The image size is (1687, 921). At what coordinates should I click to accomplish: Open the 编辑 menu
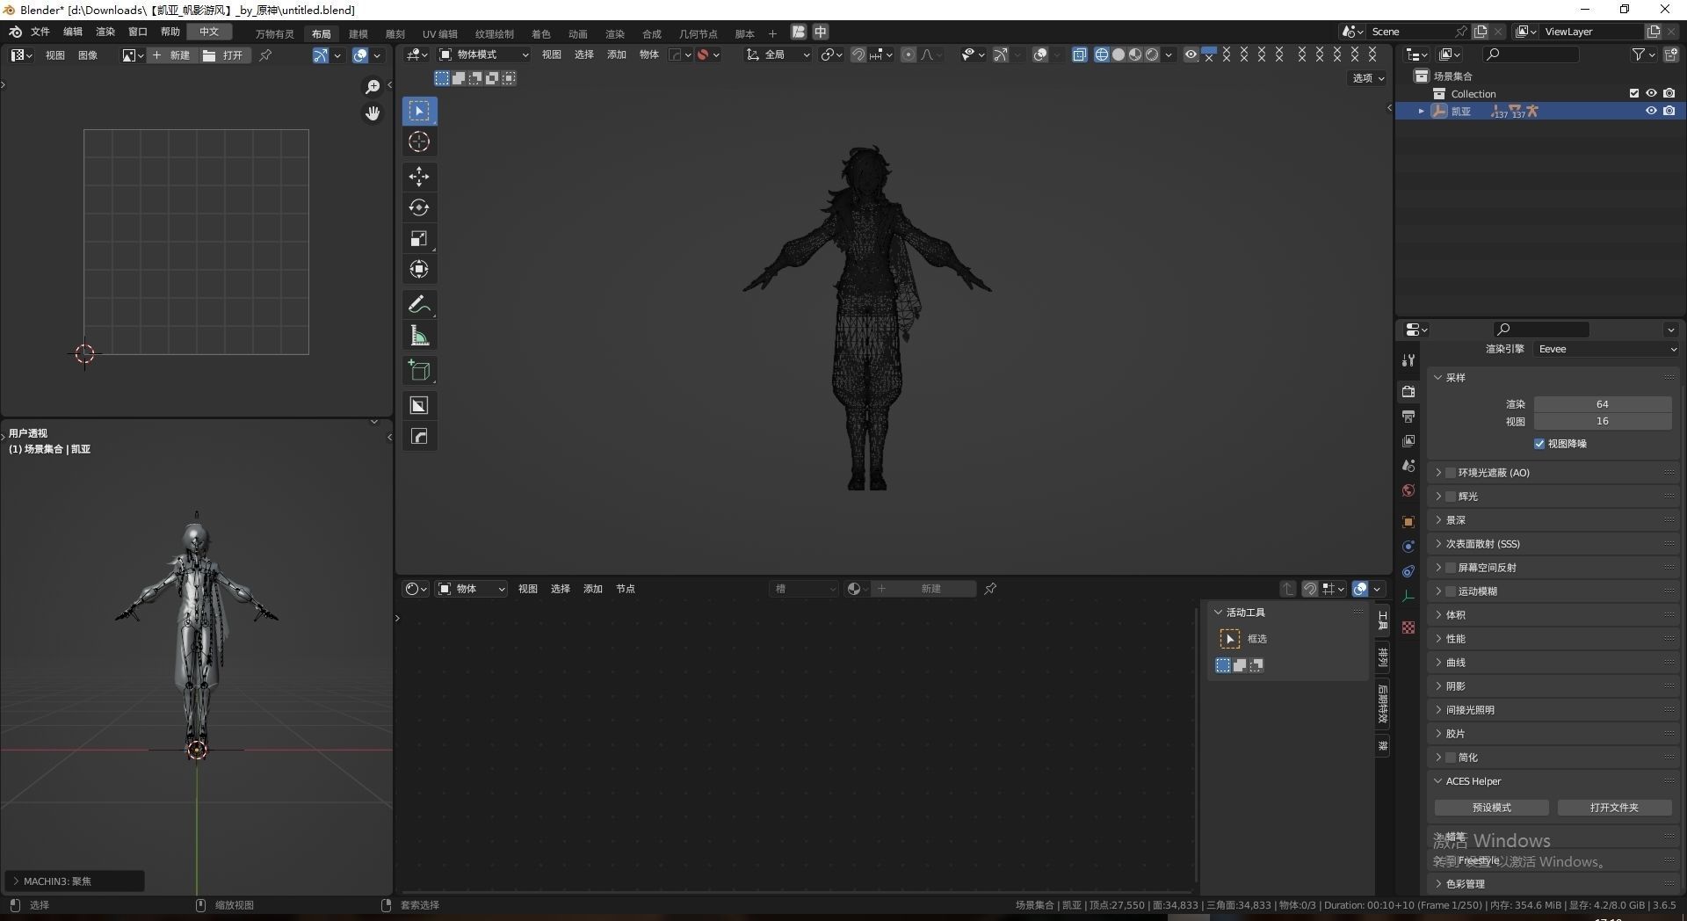point(73,32)
